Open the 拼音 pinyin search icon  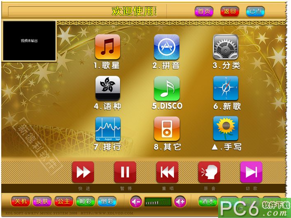[167, 47]
